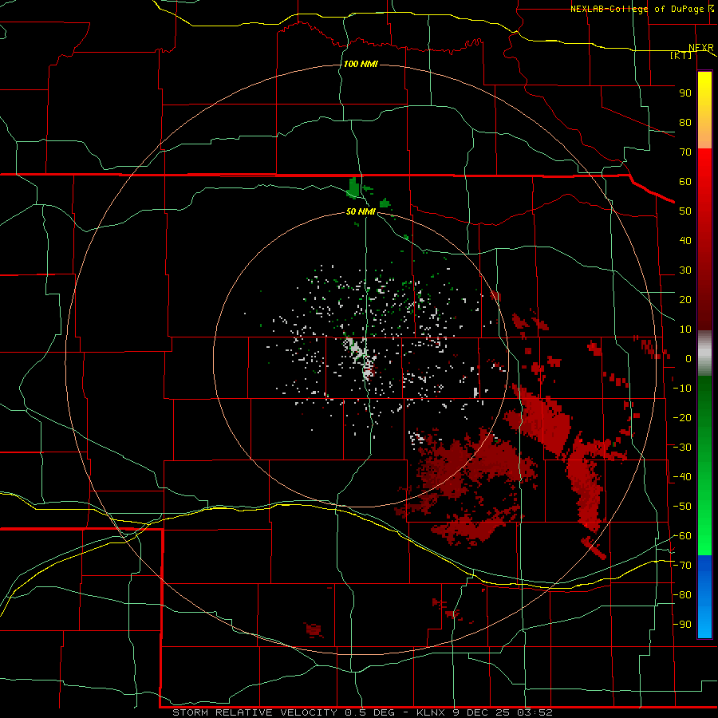Select the 100 NMI range ring label

point(361,64)
